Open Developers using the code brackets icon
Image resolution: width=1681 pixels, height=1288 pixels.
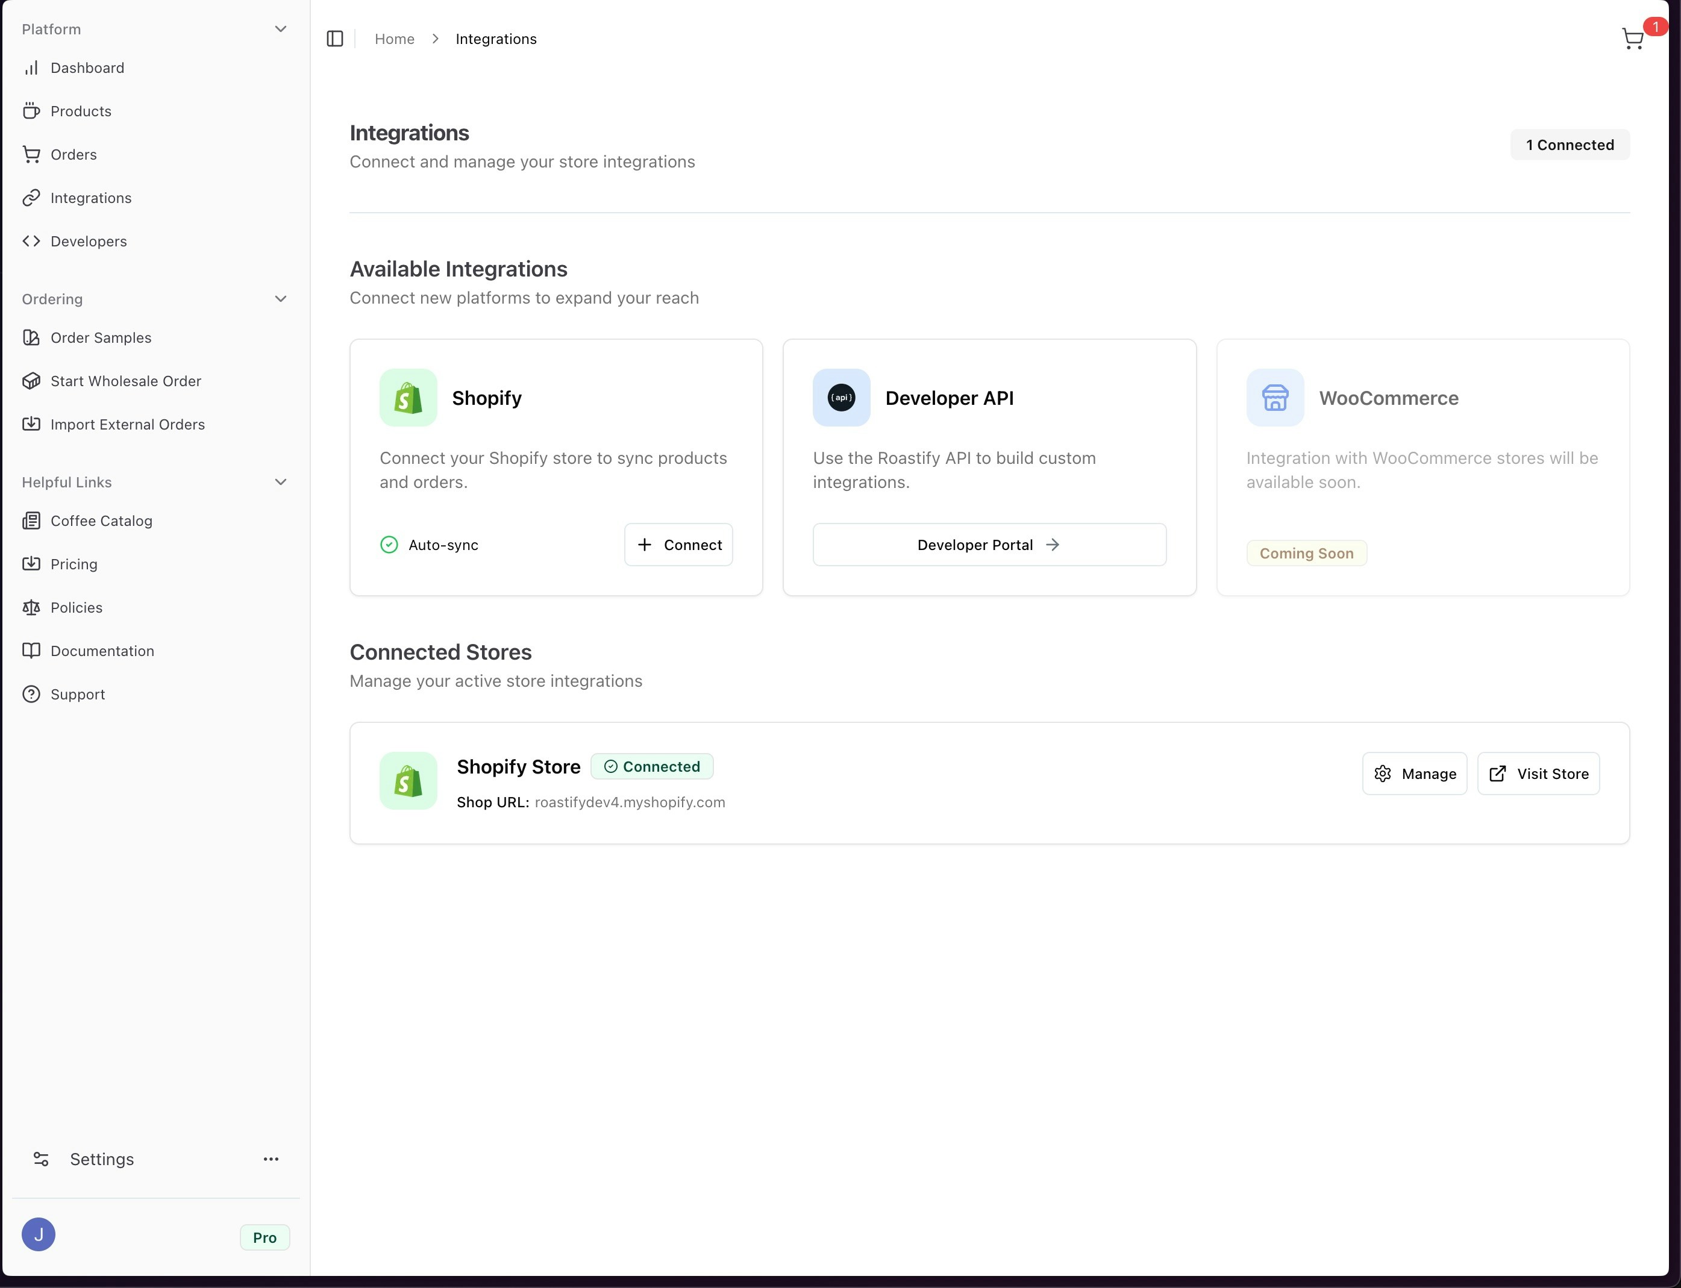(x=32, y=241)
